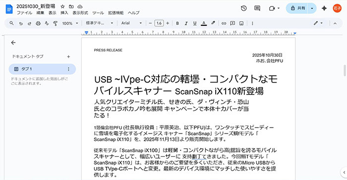Open the paragraph style 標準テキ dropdown
Image resolution: width=347 pixels, height=180 pixels.
99,23
